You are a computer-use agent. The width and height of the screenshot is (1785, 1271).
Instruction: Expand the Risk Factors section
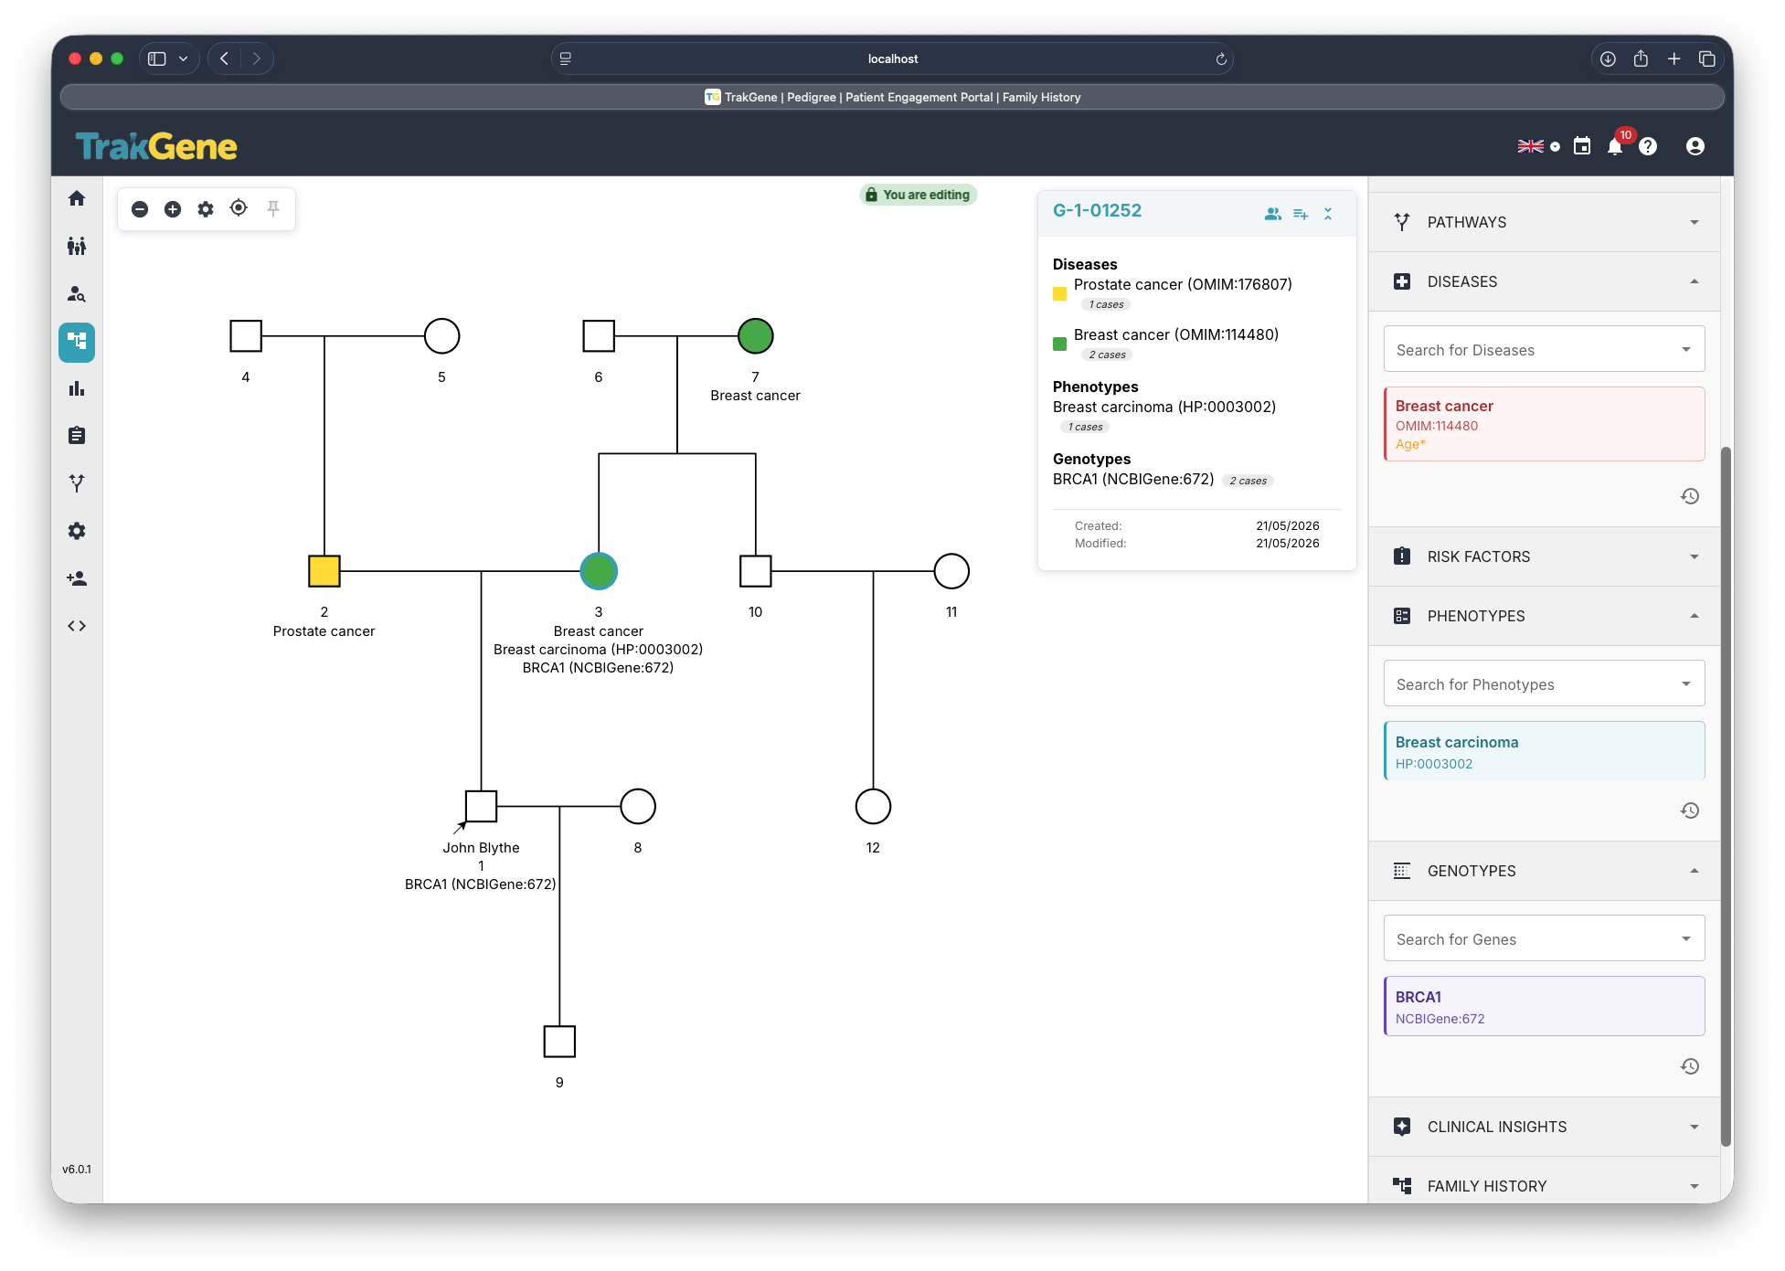click(1545, 556)
